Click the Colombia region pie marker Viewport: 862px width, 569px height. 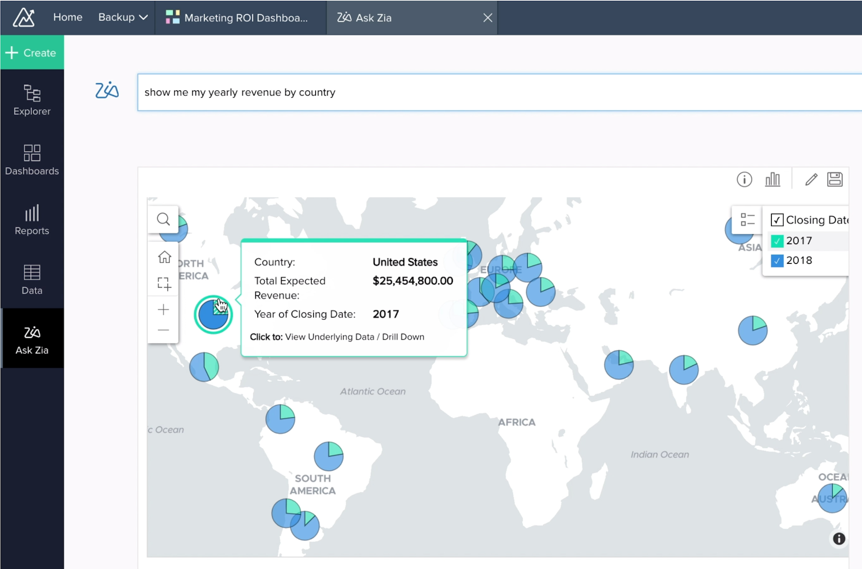[280, 419]
